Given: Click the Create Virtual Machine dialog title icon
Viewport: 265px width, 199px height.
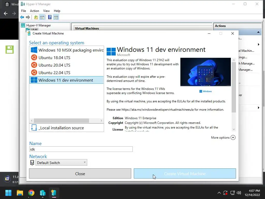Looking at the screenshot, I should coord(29,33).
